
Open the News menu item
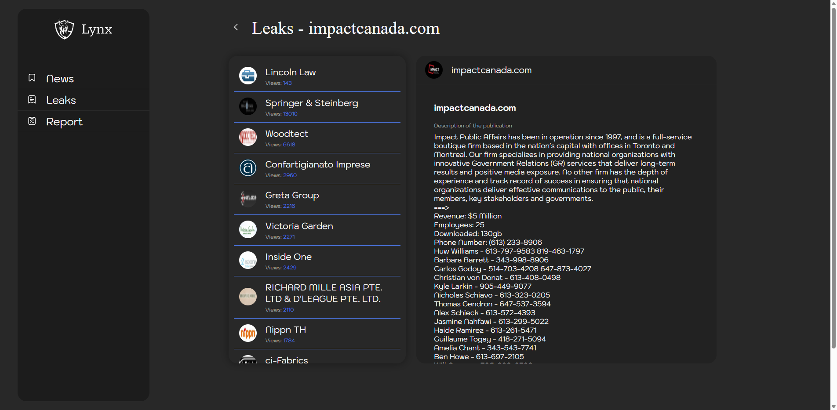click(x=60, y=79)
